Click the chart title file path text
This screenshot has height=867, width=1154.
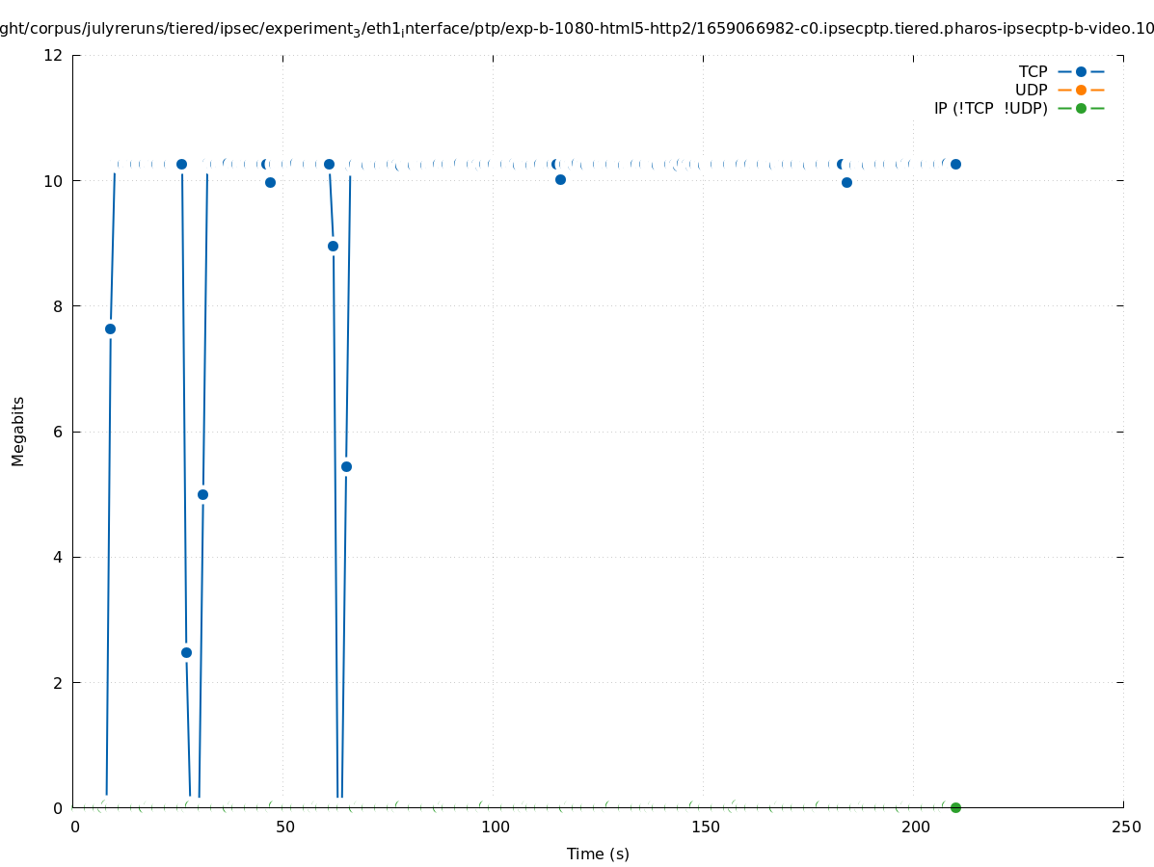pyautogui.click(x=577, y=30)
